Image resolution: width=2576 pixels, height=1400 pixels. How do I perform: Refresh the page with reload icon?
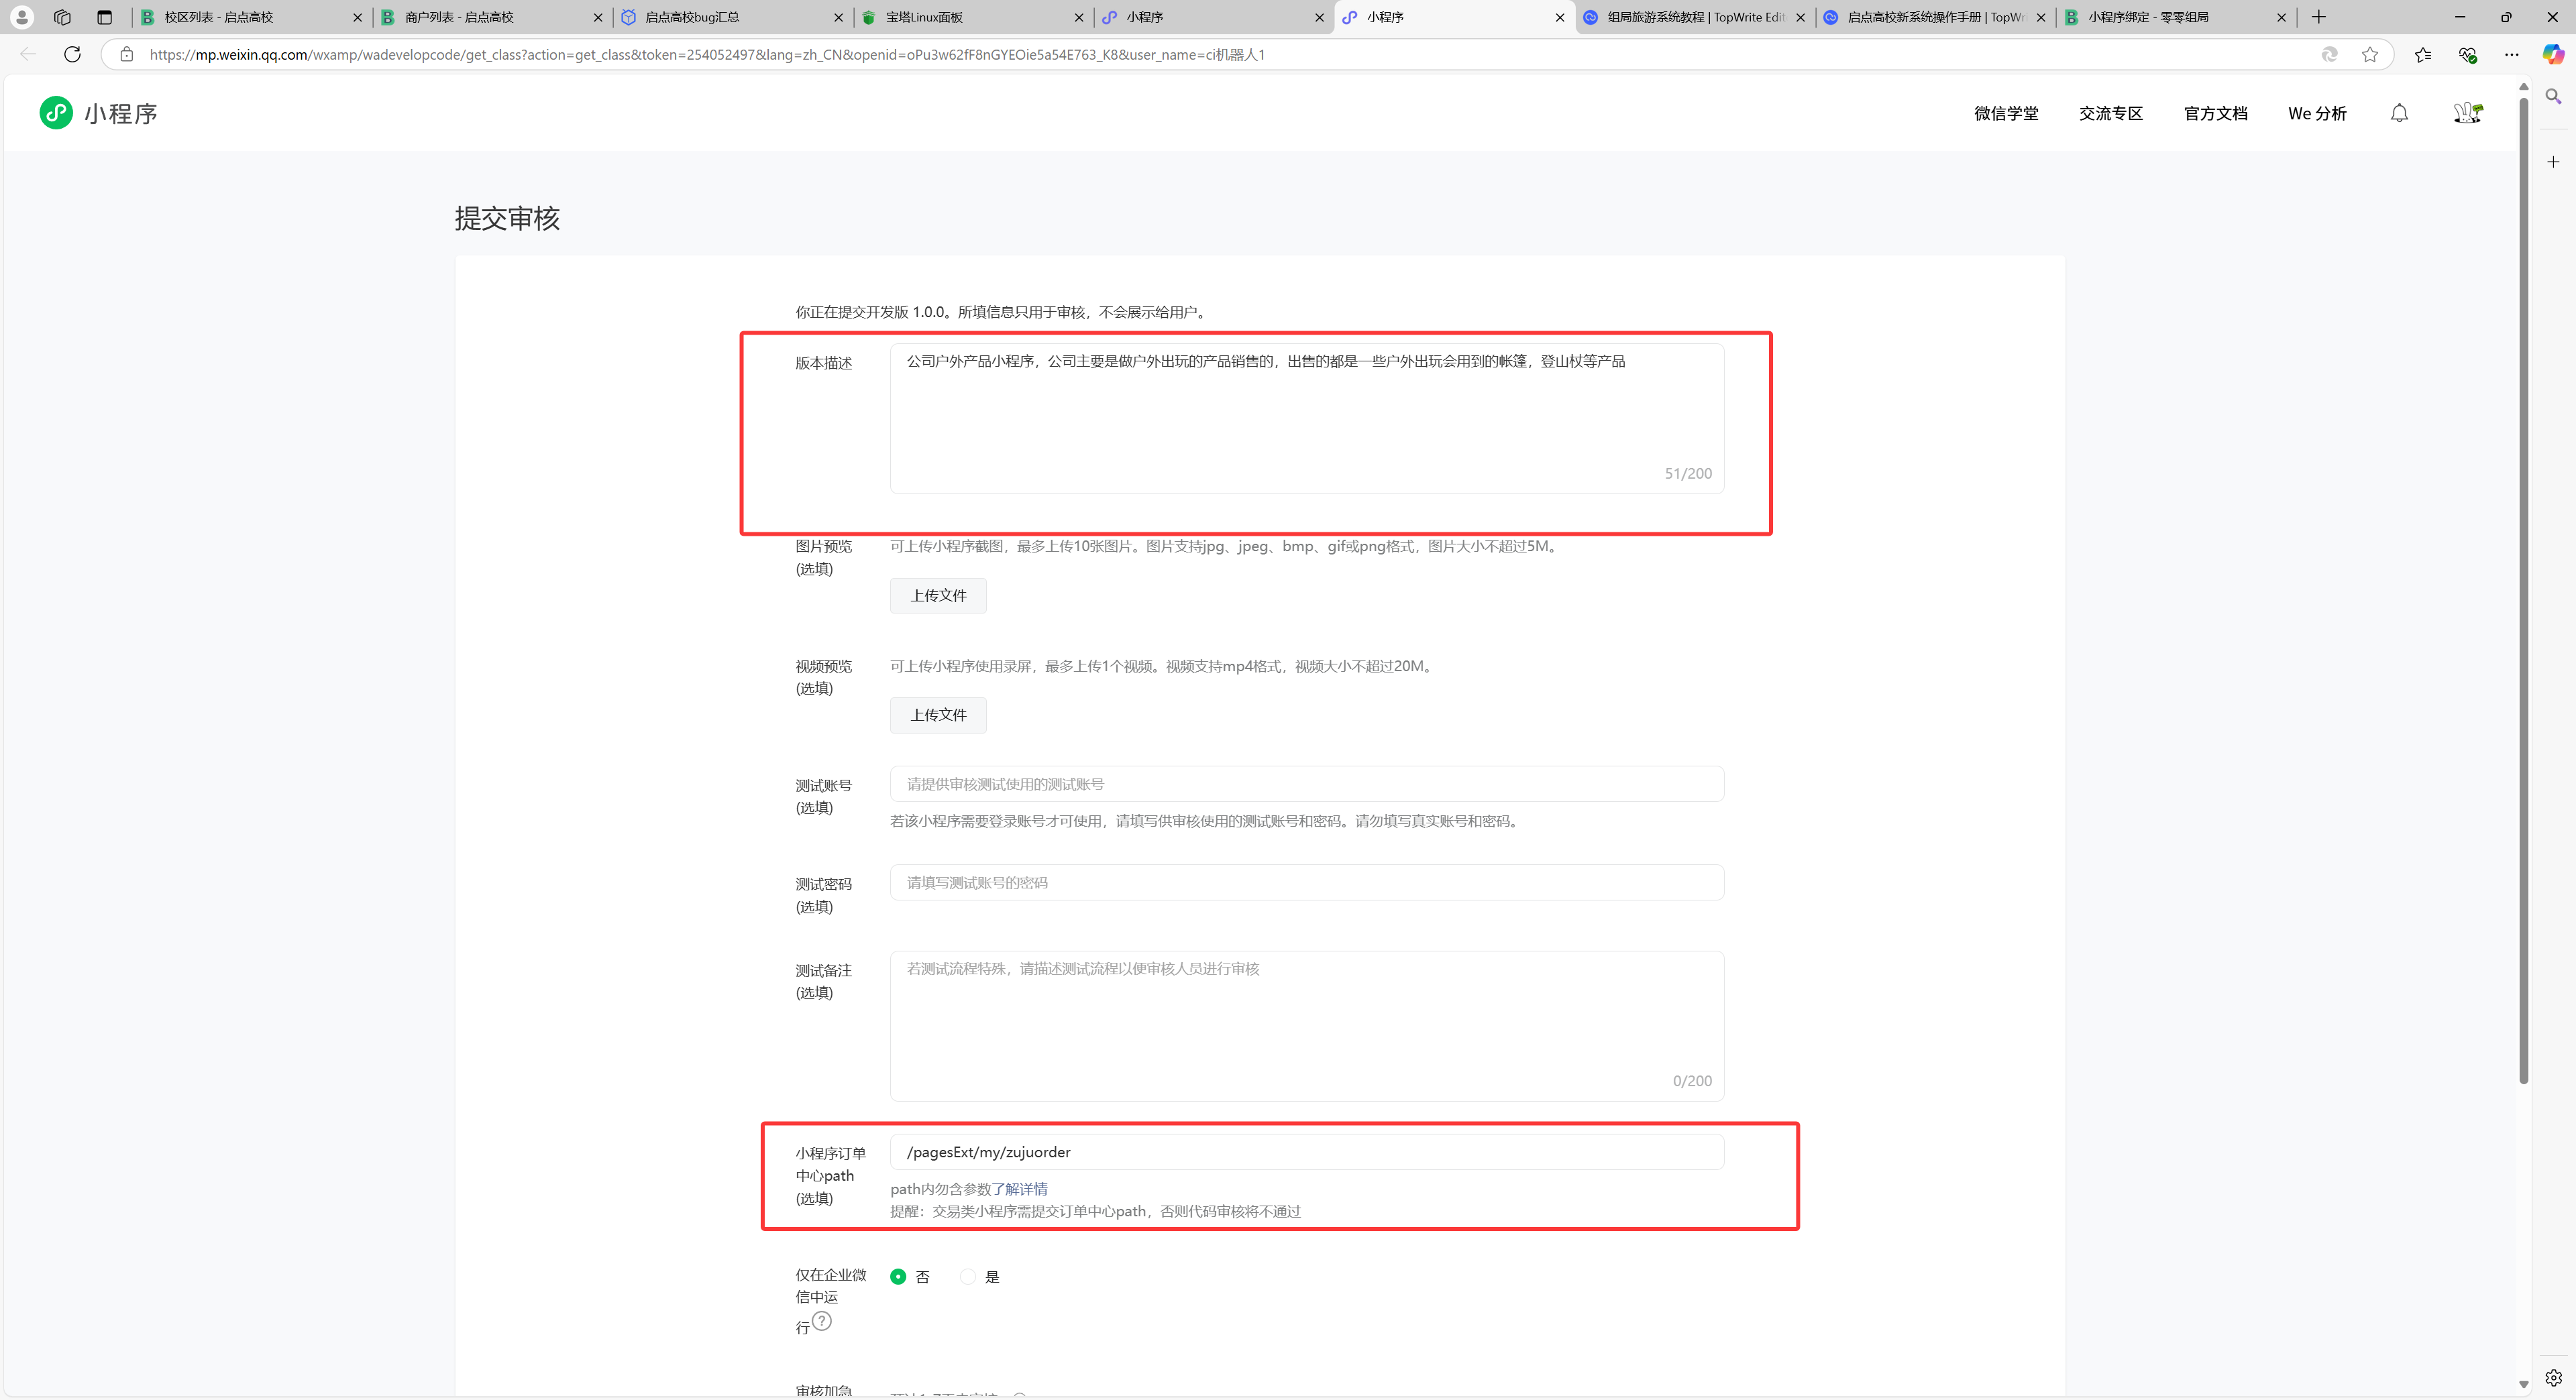[x=72, y=54]
